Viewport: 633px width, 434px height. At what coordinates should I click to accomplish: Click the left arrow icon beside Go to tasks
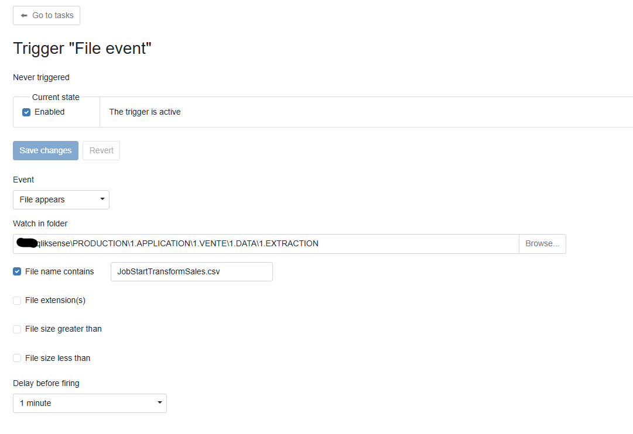click(24, 16)
